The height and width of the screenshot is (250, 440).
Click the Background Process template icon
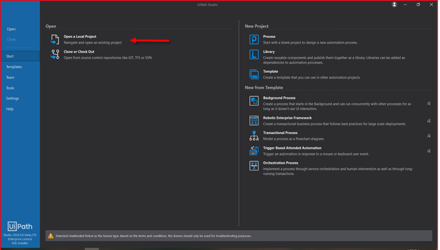coord(254,101)
